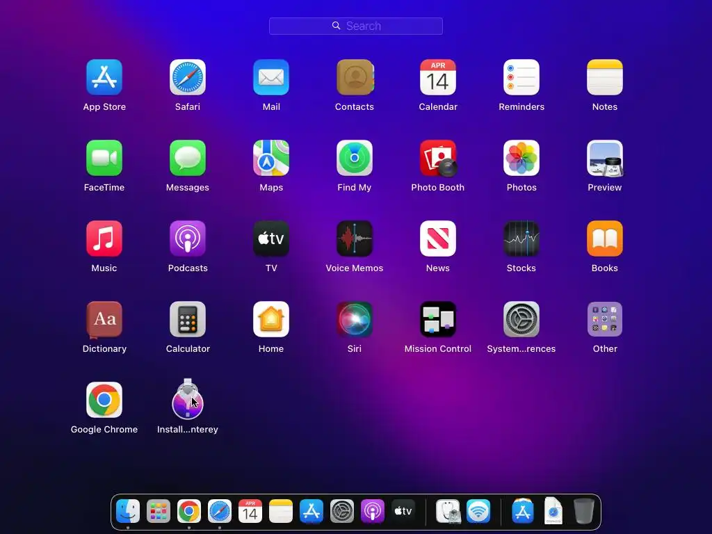This screenshot has height=534, width=712.
Task: Launch Voice Memos
Action: pos(355,239)
